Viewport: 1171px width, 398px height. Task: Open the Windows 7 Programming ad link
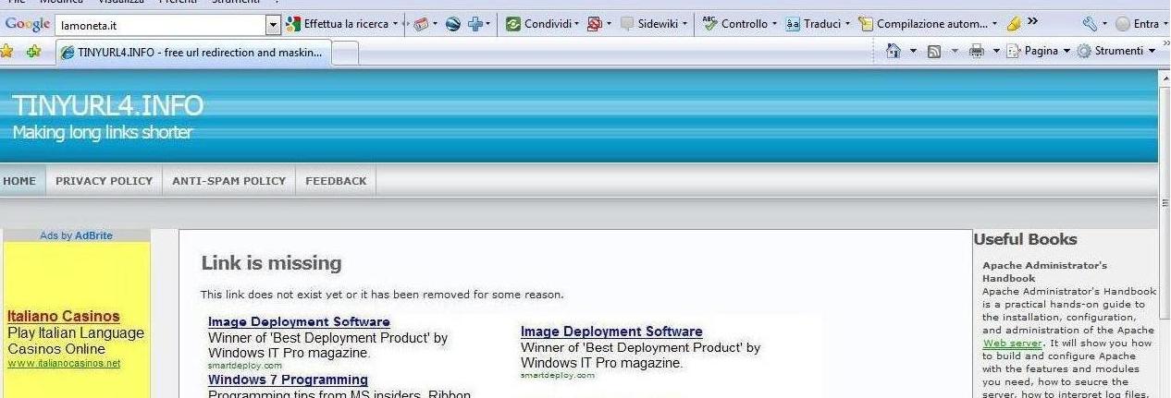pyautogui.click(x=288, y=380)
